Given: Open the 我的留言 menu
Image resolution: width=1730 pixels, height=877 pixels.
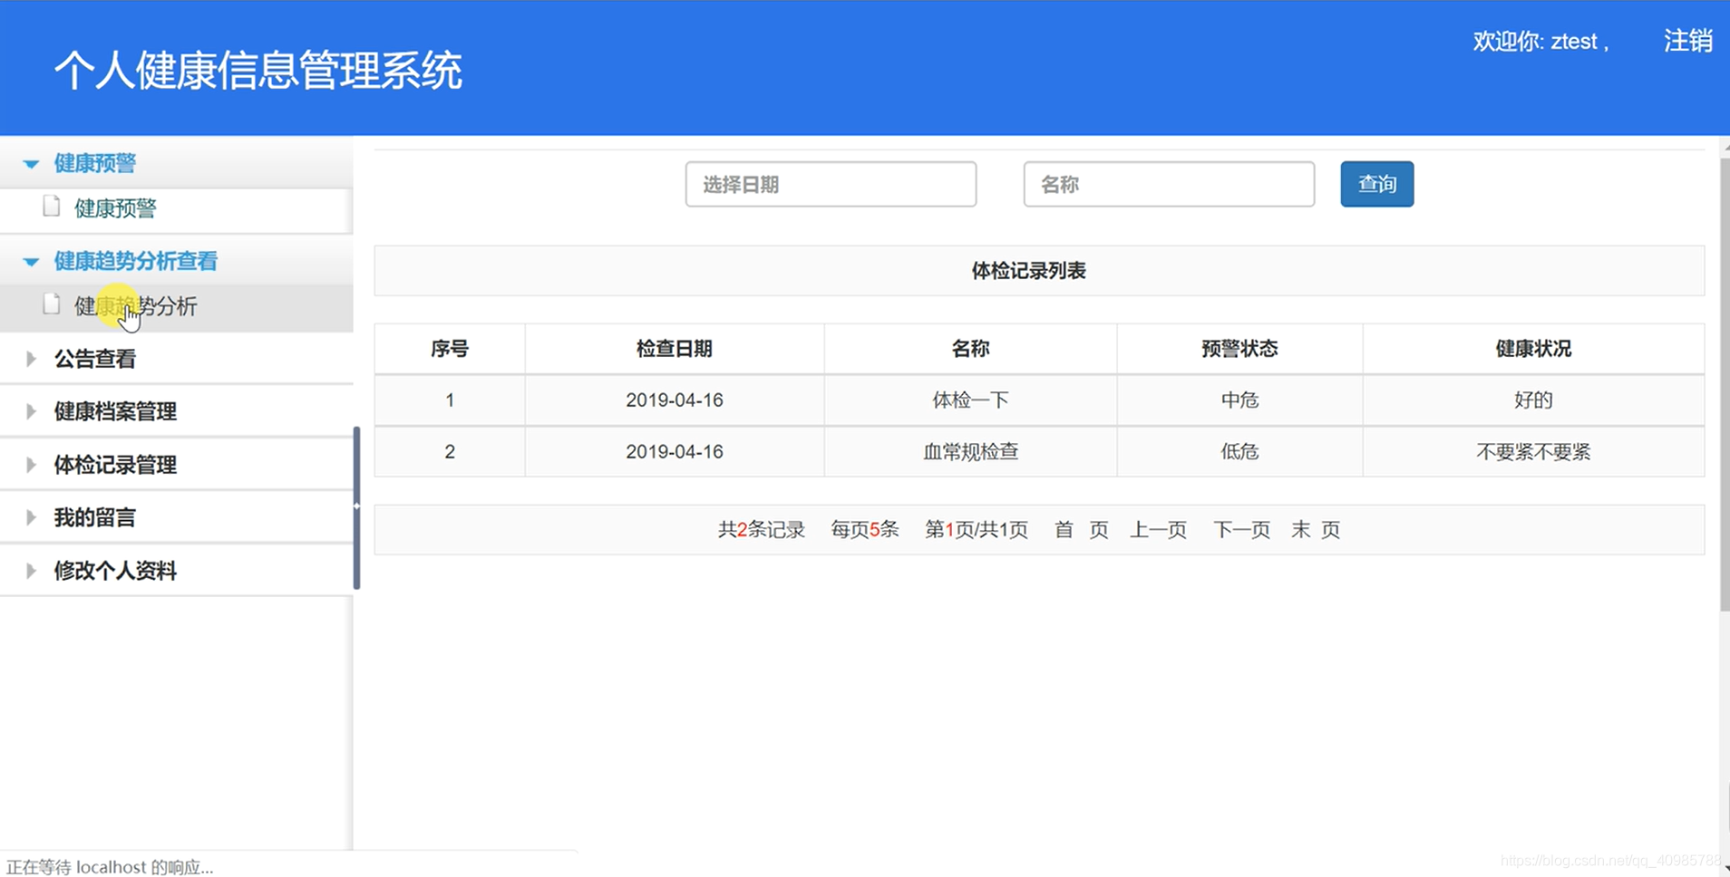Looking at the screenshot, I should coord(95,517).
